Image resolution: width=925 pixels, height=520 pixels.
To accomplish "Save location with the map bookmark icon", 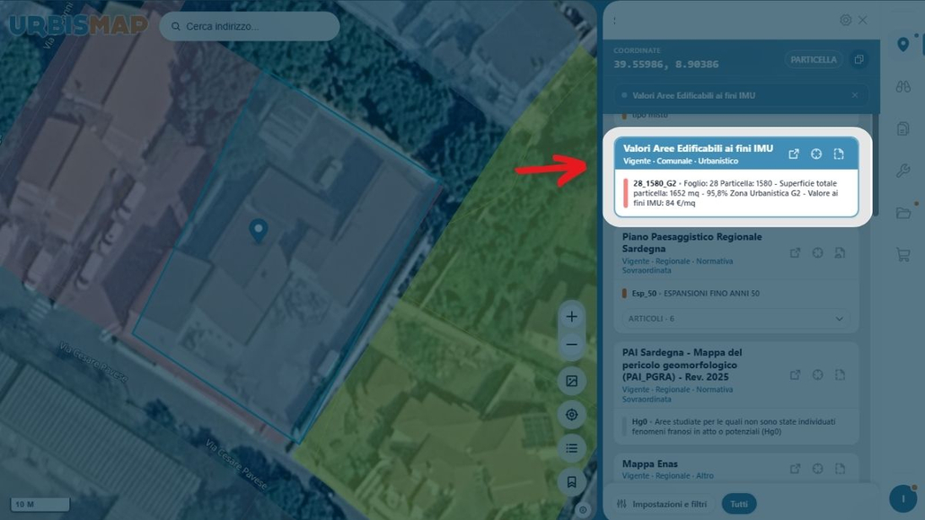I will click(572, 482).
